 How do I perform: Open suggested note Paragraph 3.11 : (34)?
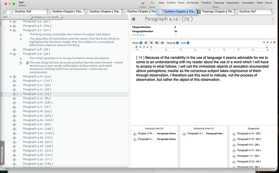[249, 150]
